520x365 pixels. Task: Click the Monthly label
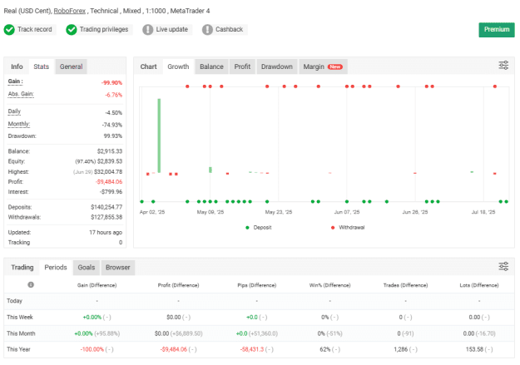tap(19, 124)
